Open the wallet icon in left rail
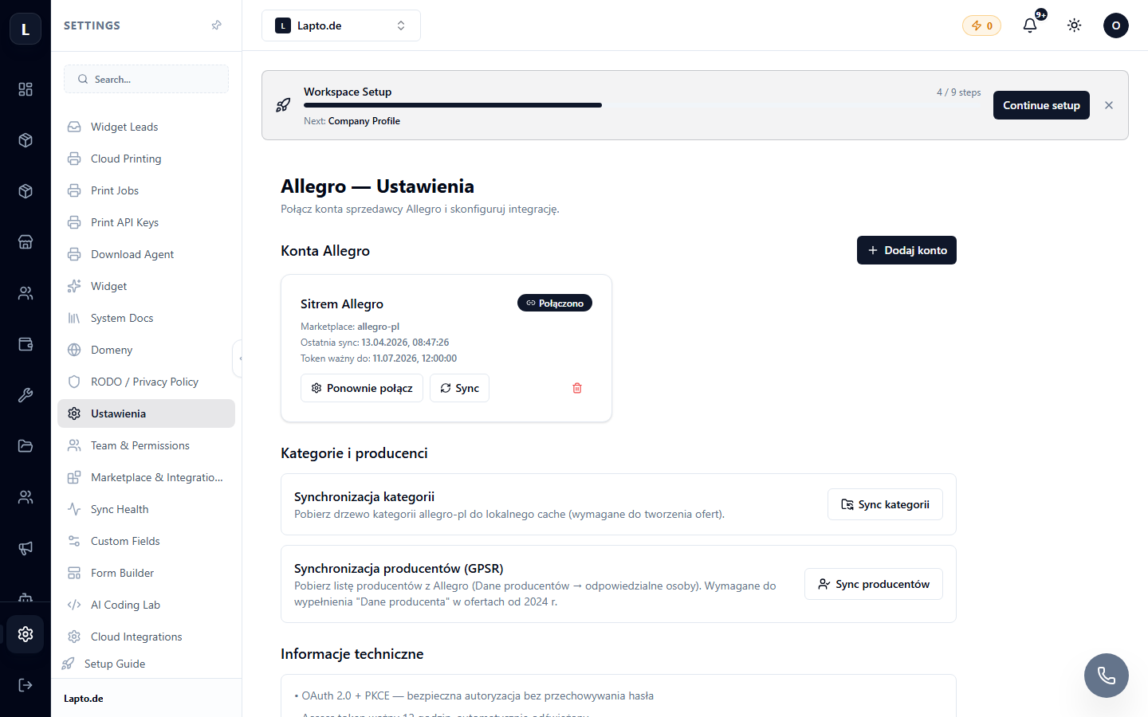 tap(26, 344)
